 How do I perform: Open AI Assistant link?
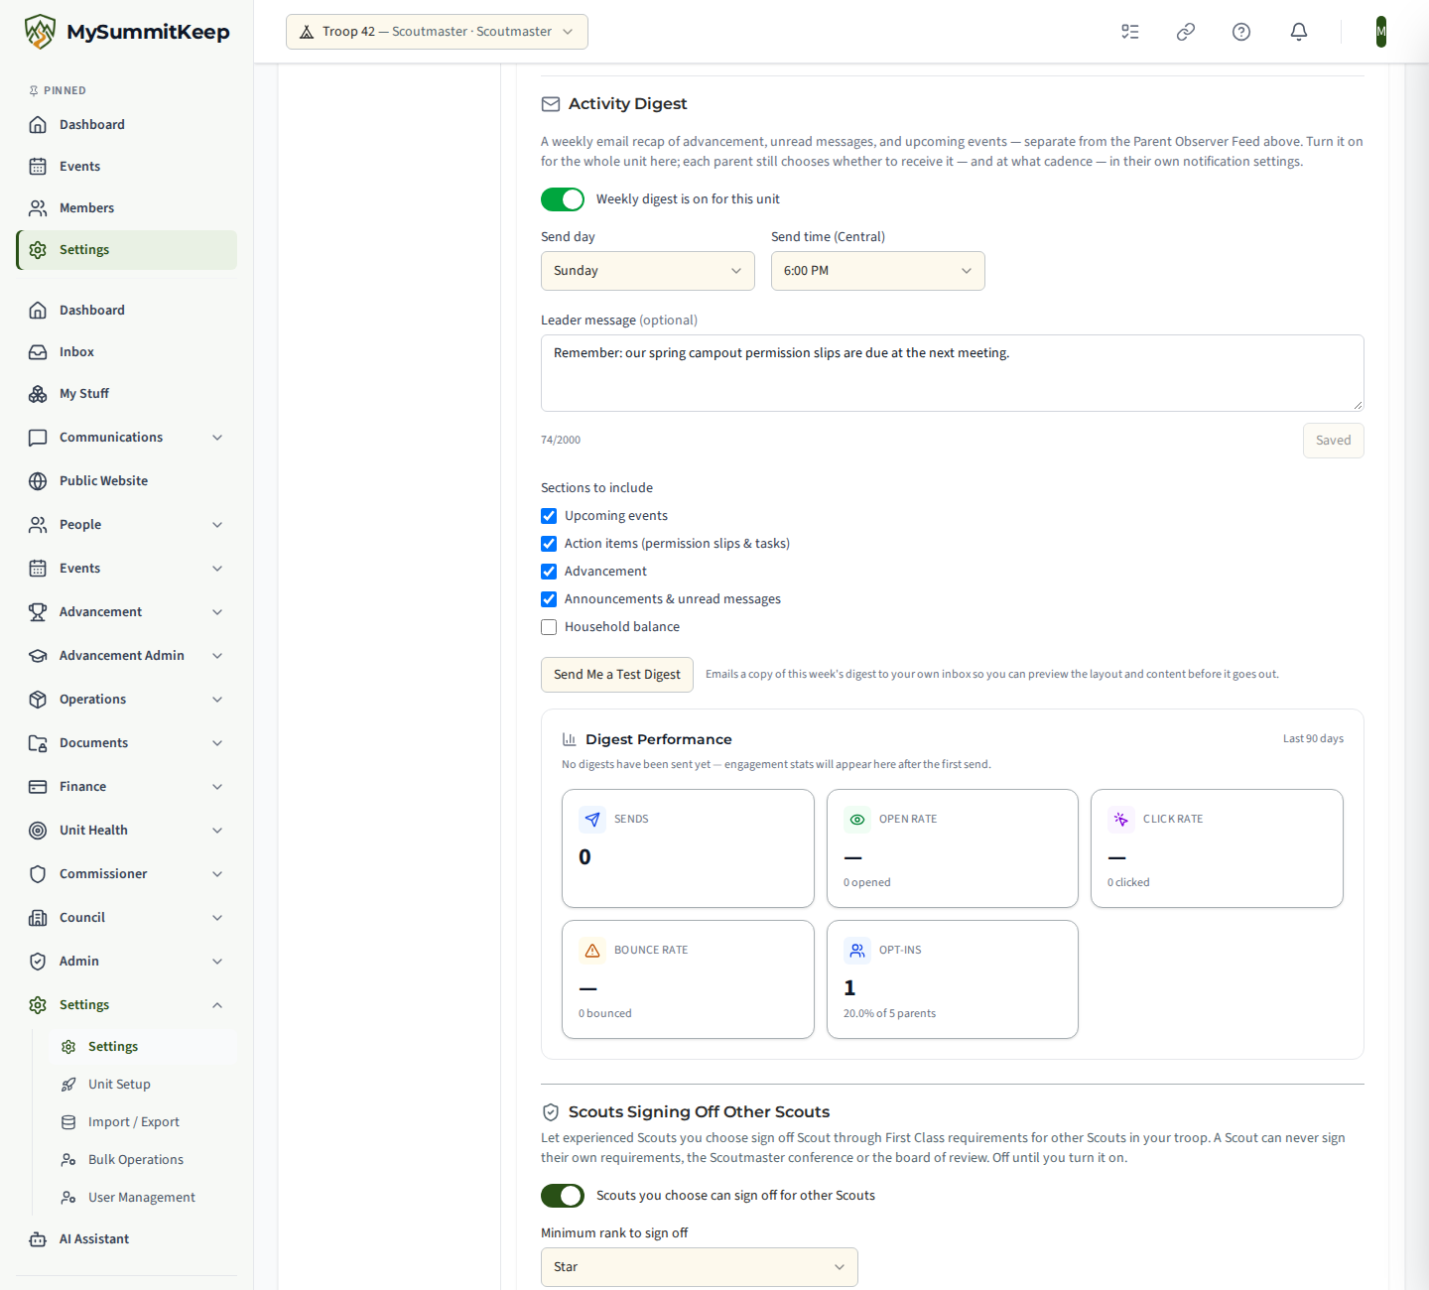pos(127,1239)
